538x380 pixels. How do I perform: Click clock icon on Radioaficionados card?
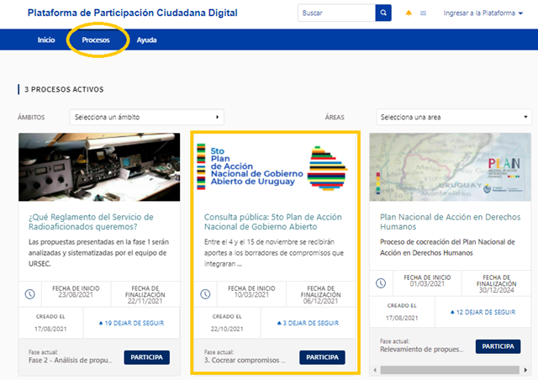pyautogui.click(x=30, y=294)
